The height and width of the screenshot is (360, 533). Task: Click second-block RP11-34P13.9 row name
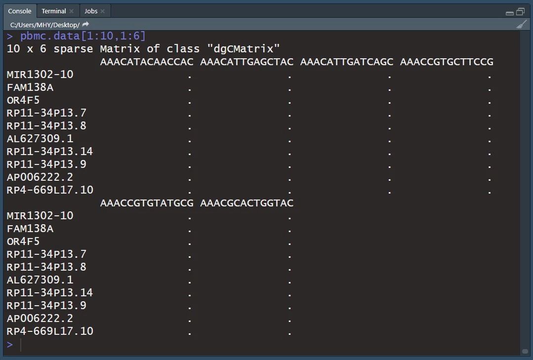click(x=46, y=306)
